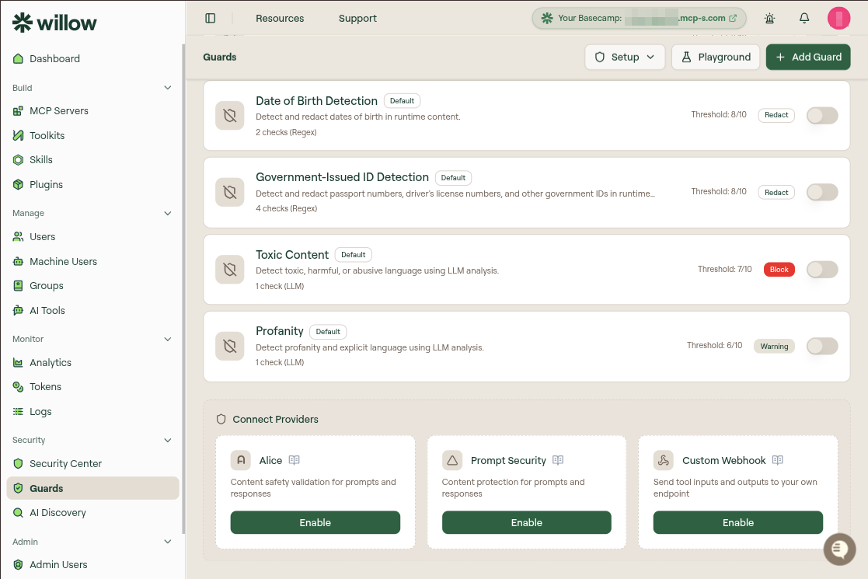
Task: Click the Connect Providers shield icon
Action: [x=221, y=419]
